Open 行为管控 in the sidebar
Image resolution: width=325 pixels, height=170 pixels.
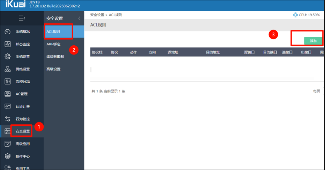pyautogui.click(x=23, y=119)
